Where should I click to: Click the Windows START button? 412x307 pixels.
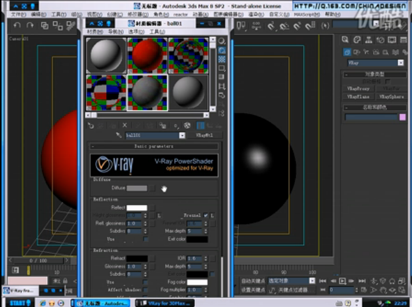pyautogui.click(x=20, y=303)
